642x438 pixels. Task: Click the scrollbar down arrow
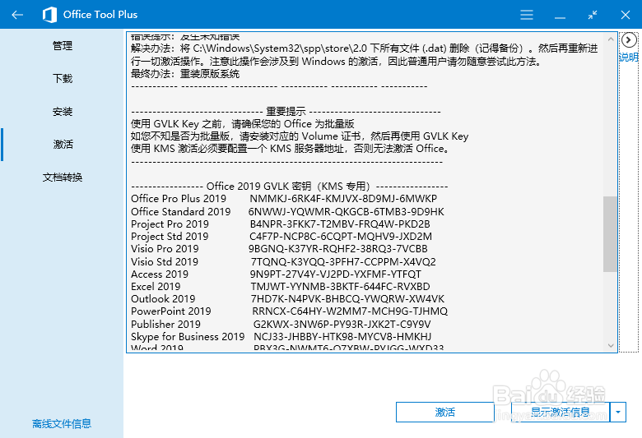pos(611,346)
